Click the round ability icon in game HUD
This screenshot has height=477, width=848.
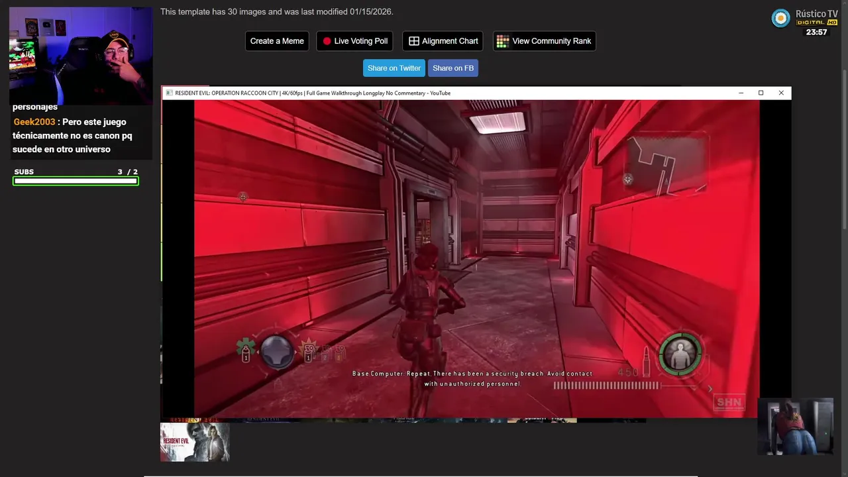click(276, 352)
